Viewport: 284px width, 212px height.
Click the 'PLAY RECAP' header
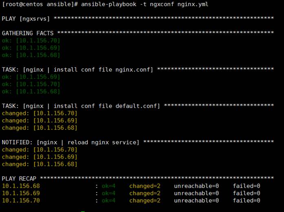point(138,179)
